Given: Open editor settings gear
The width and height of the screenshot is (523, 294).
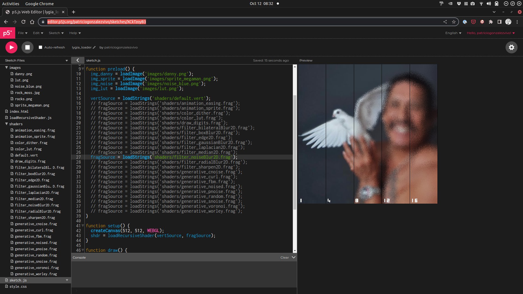Looking at the screenshot, I should point(511,47).
